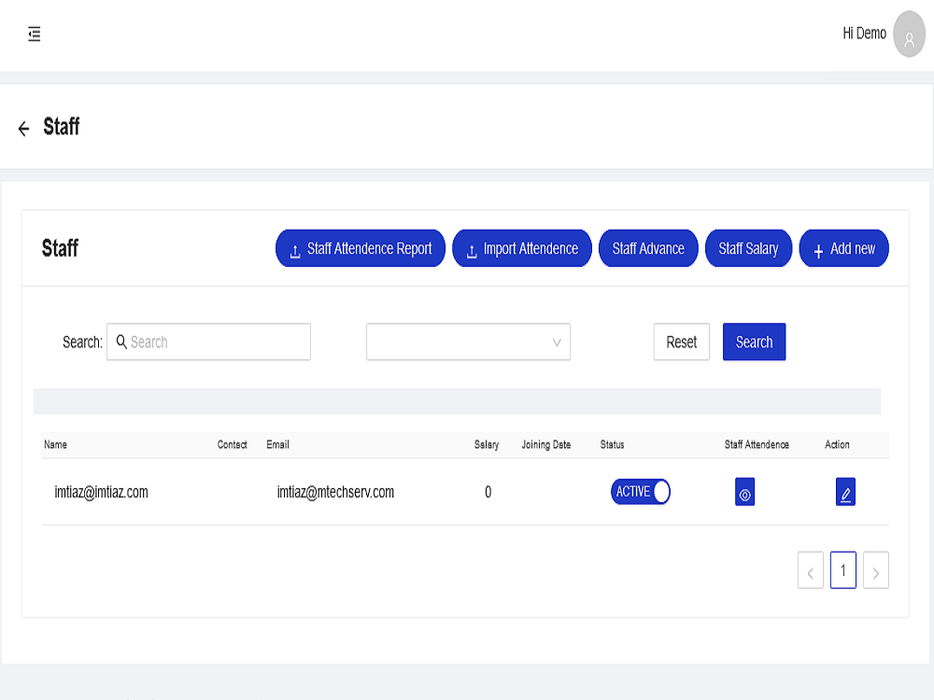
Task: Open Staff Advance page
Action: tap(648, 248)
